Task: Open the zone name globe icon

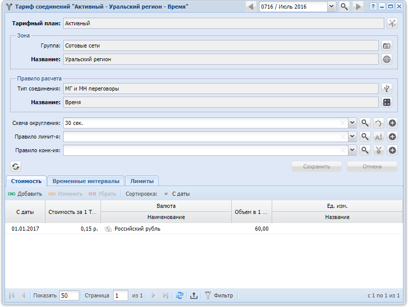Action: [387, 59]
